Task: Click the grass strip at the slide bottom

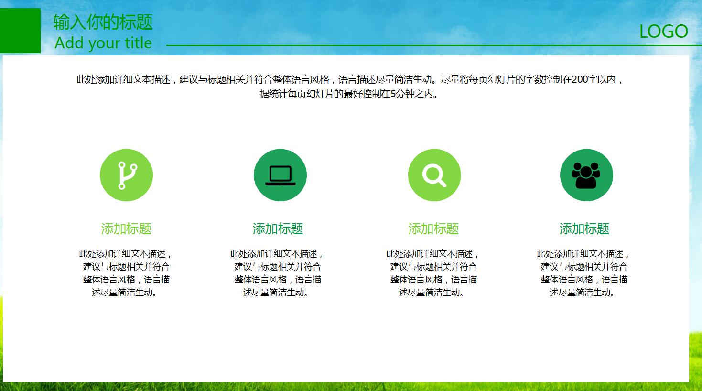Action: 351,387
